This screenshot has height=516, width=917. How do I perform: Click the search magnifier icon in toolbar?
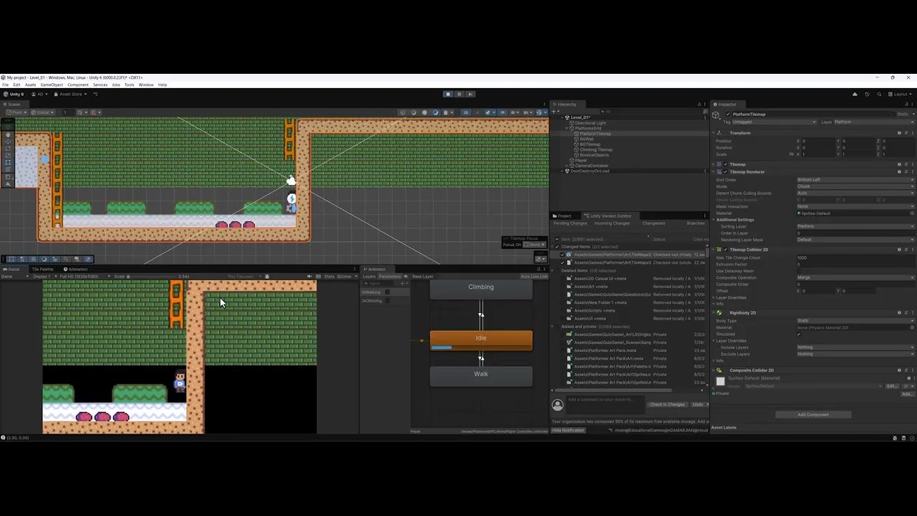(x=879, y=94)
